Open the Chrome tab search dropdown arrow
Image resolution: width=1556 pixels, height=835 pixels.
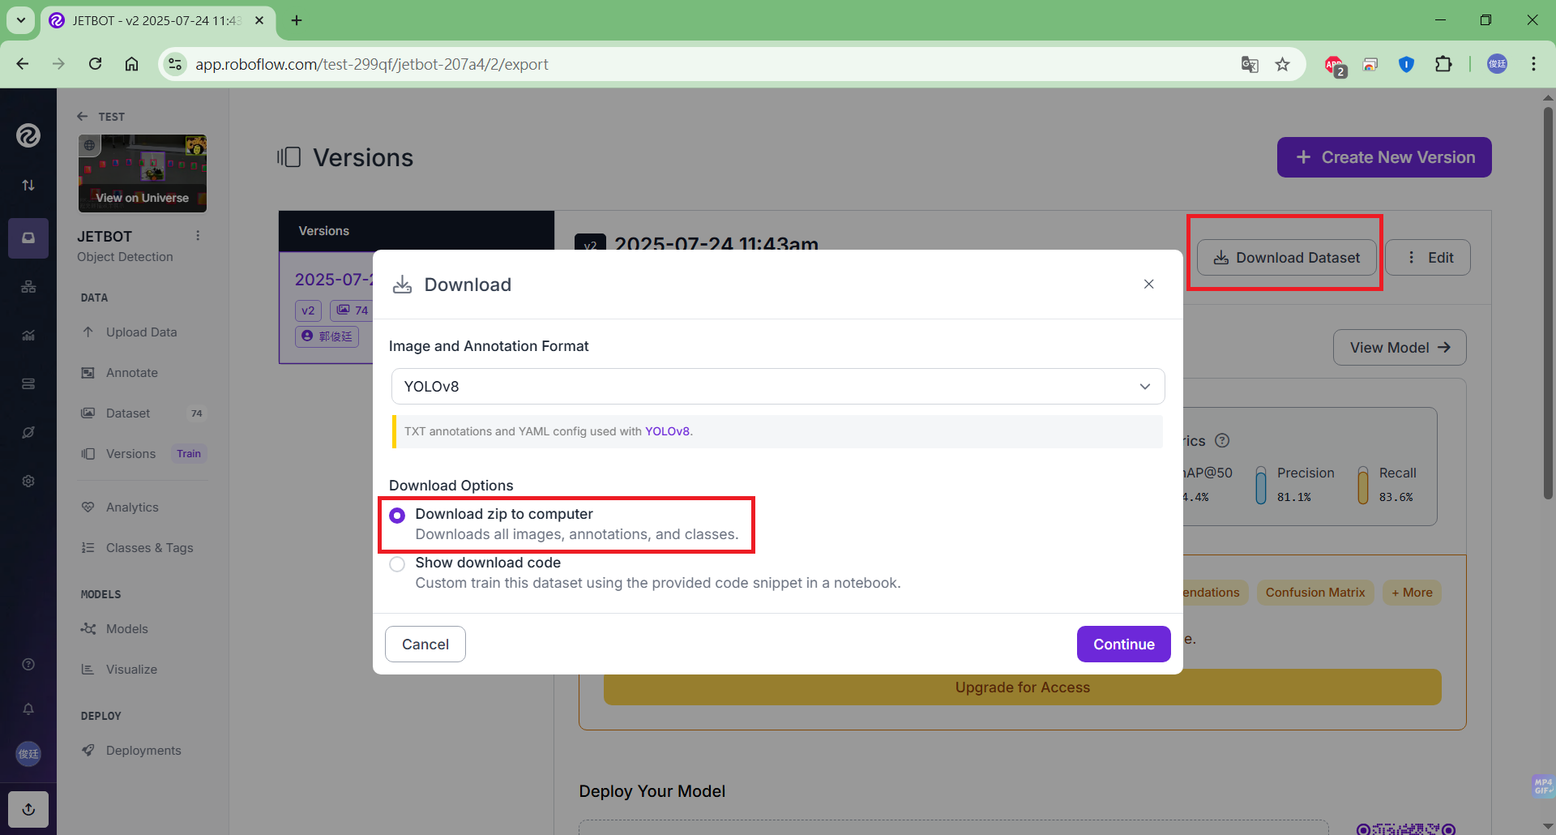[21, 20]
